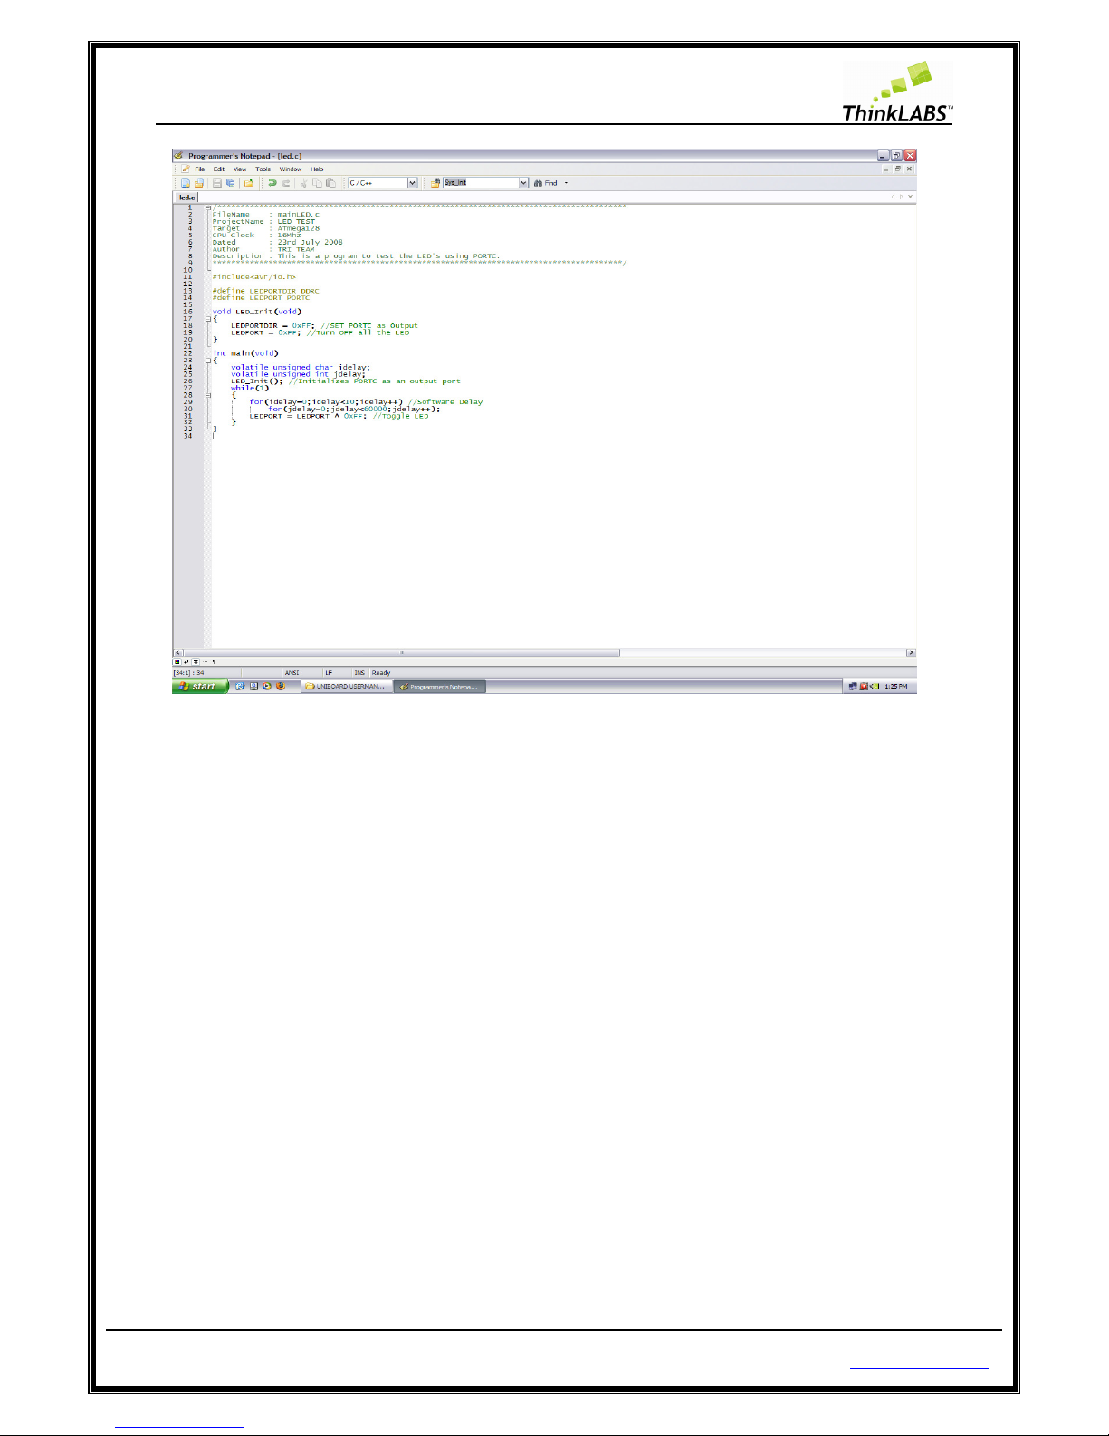Screen dimensions: 1109x1436
Task: Collapse the main function fold at line 23
Action: click(208, 361)
